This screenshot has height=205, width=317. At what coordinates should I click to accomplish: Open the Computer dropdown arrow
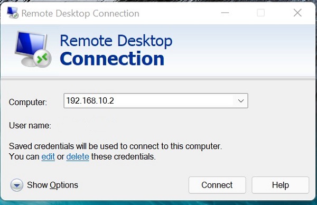pyautogui.click(x=240, y=101)
